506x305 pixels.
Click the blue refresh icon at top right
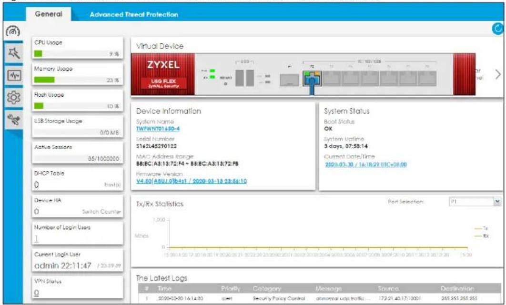tap(497, 29)
